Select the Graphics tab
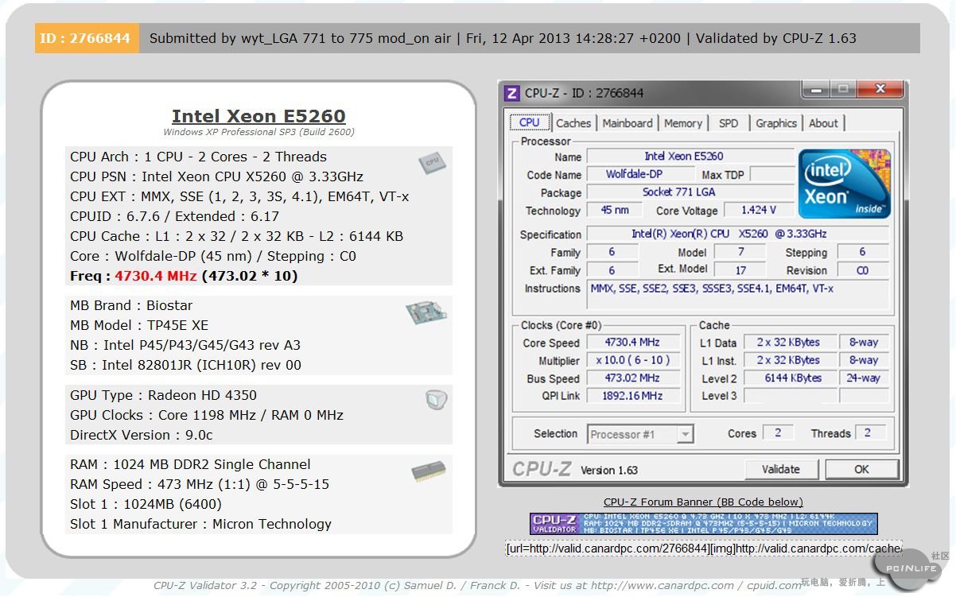This screenshot has width=956, height=597. pos(776,123)
